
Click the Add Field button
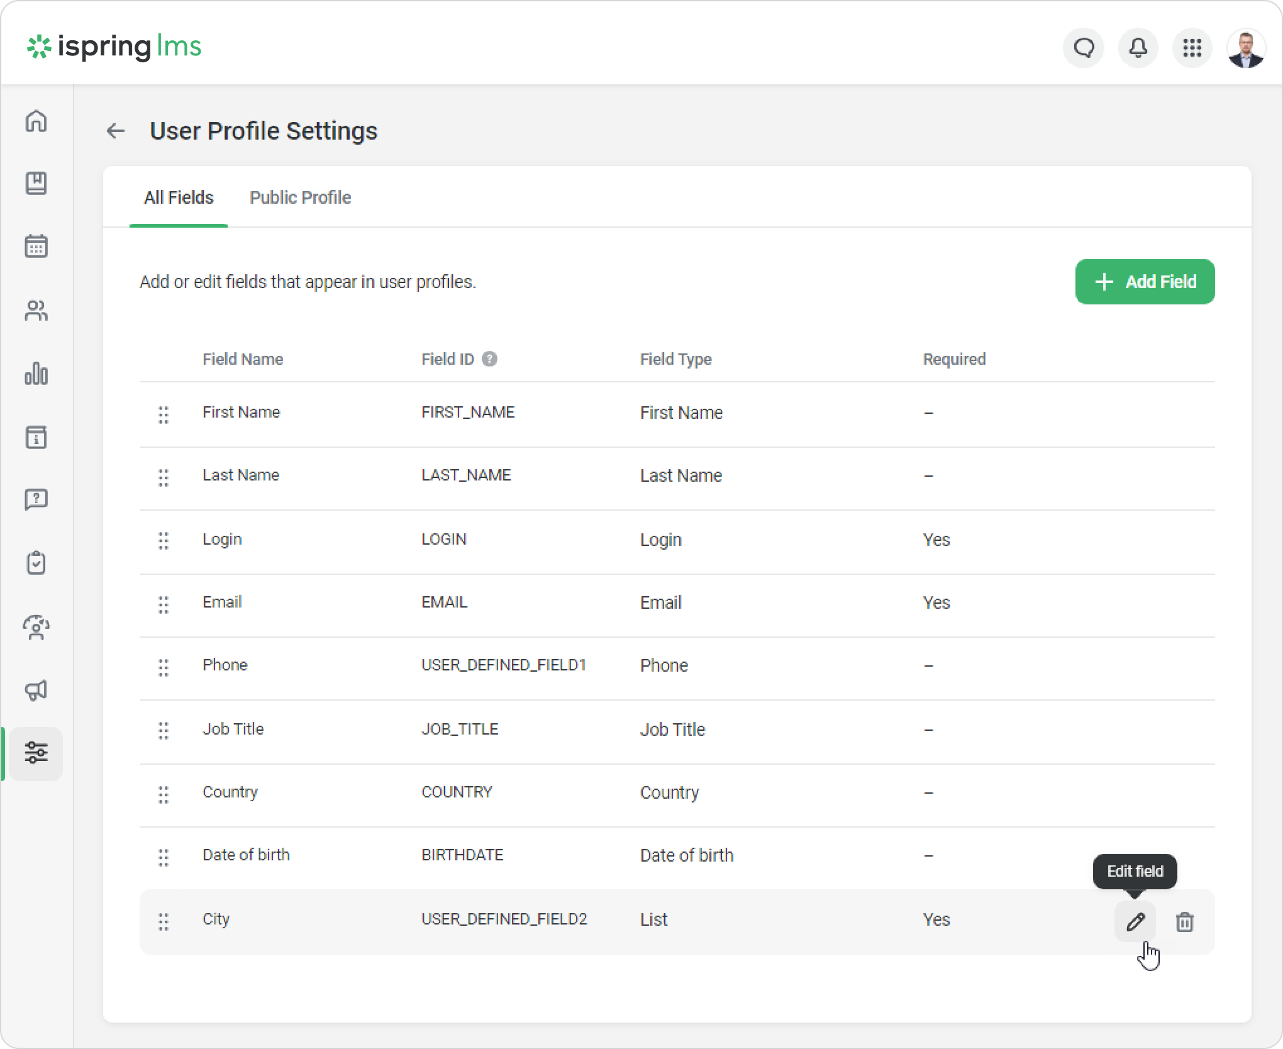coord(1145,282)
